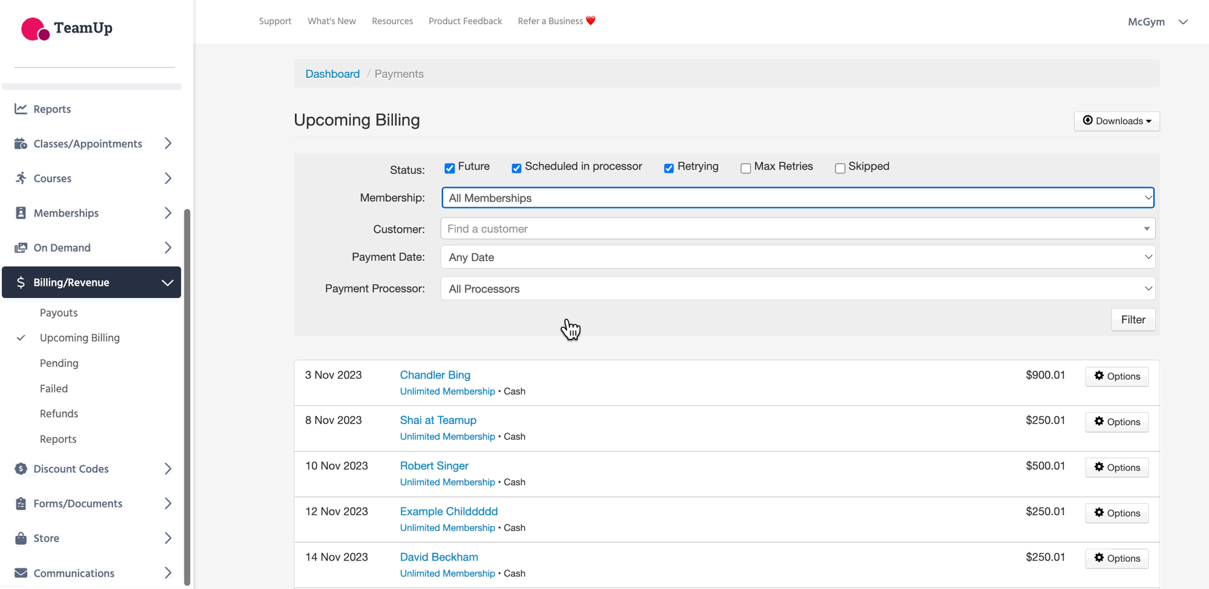Click the Discount Codes tag icon
The image size is (1209, 589).
click(21, 469)
